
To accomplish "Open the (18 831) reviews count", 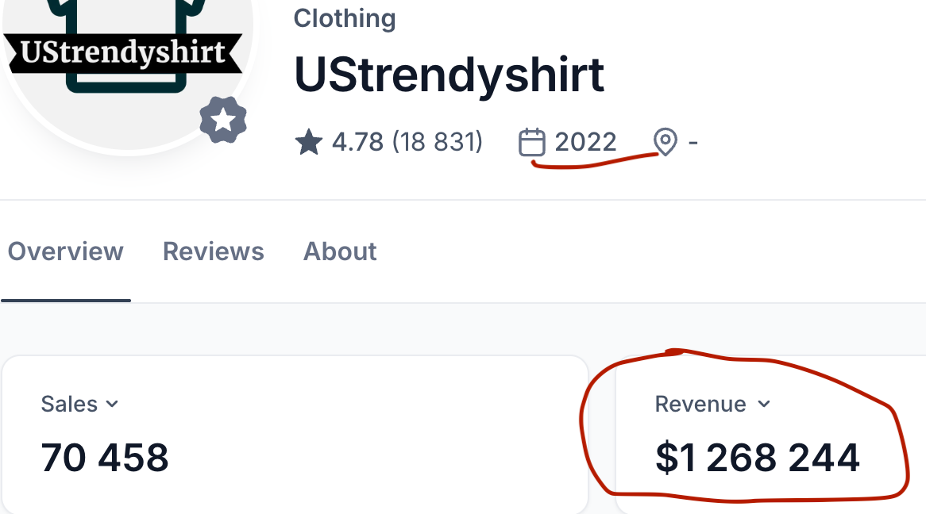I will pos(437,142).
